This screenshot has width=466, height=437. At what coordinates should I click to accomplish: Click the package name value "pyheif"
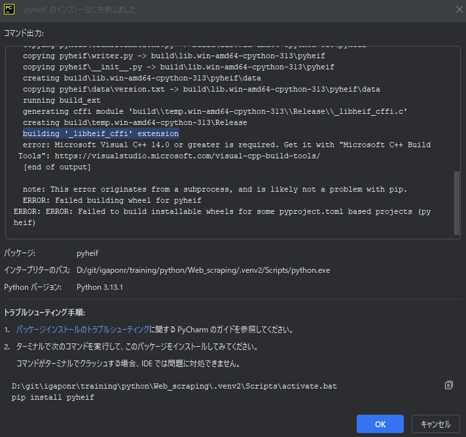coord(88,253)
